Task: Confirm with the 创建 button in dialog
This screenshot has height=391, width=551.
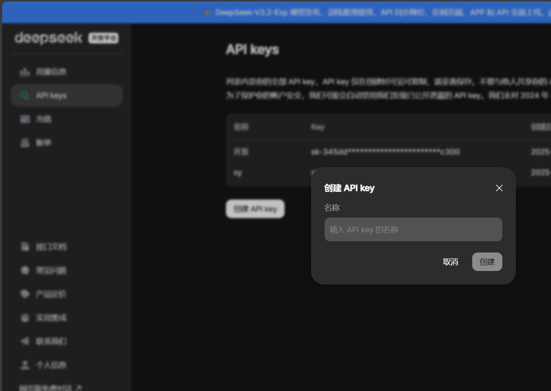Action: [487, 262]
